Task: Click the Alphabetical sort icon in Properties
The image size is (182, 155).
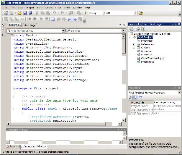Action: [x=134, y=97]
